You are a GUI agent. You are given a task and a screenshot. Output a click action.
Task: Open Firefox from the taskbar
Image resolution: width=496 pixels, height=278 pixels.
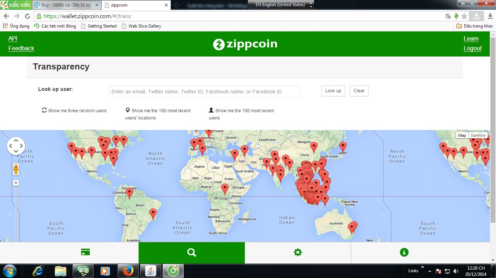point(128,271)
